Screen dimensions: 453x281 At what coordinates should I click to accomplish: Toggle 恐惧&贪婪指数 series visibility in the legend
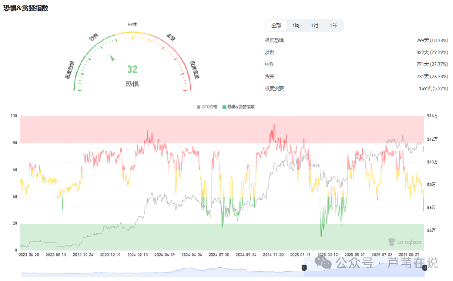point(241,107)
